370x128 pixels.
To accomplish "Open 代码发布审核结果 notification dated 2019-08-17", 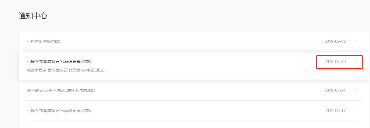I will [59, 111].
